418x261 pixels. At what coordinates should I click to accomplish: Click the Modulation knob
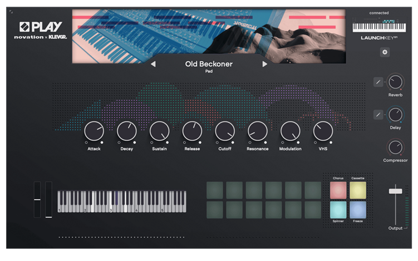point(291,131)
